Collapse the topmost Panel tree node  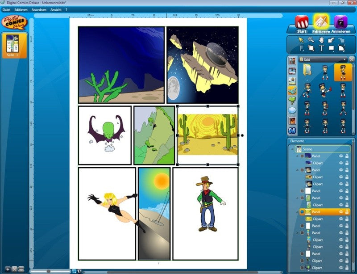[x=297, y=156]
